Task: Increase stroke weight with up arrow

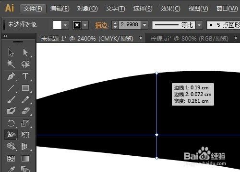Action: coord(115,23)
